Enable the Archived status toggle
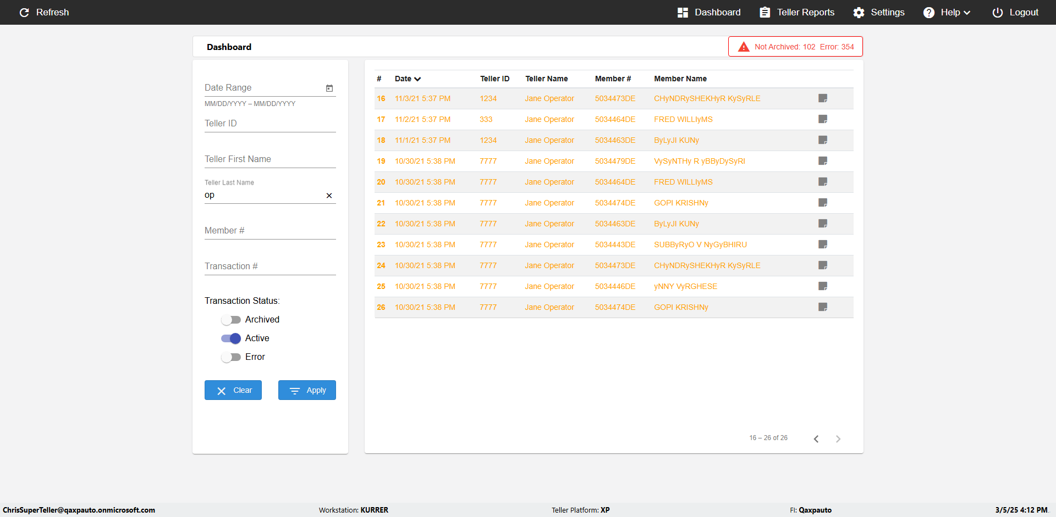Screen dimensions: 1056x517 [231, 320]
